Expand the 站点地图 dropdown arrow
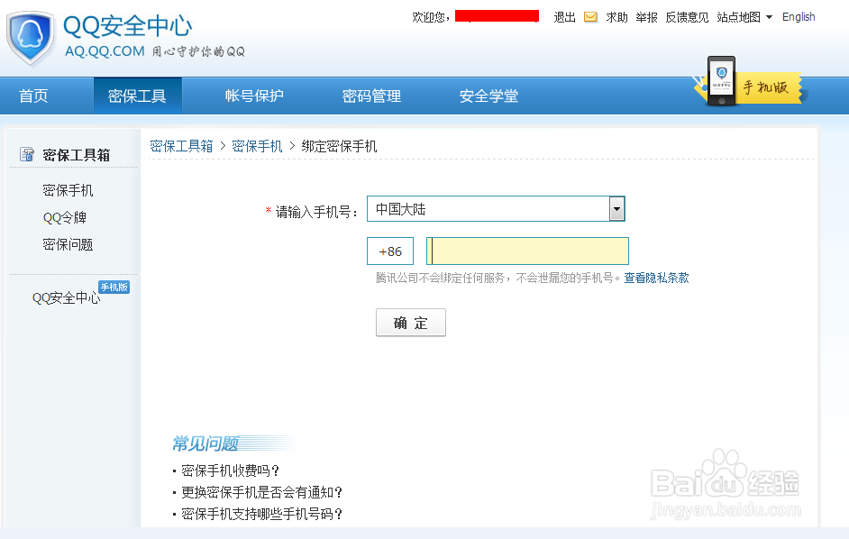Screen dimensions: 849x539 [769, 17]
